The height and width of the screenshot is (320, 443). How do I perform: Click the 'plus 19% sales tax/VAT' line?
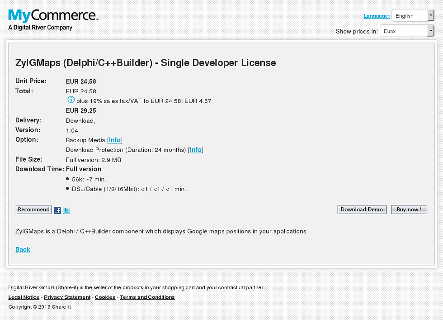tap(144, 101)
